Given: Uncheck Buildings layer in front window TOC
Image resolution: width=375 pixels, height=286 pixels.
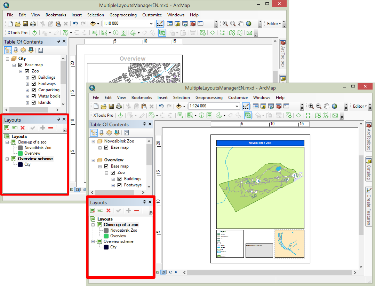Looking at the screenshot, I should click(120, 179).
